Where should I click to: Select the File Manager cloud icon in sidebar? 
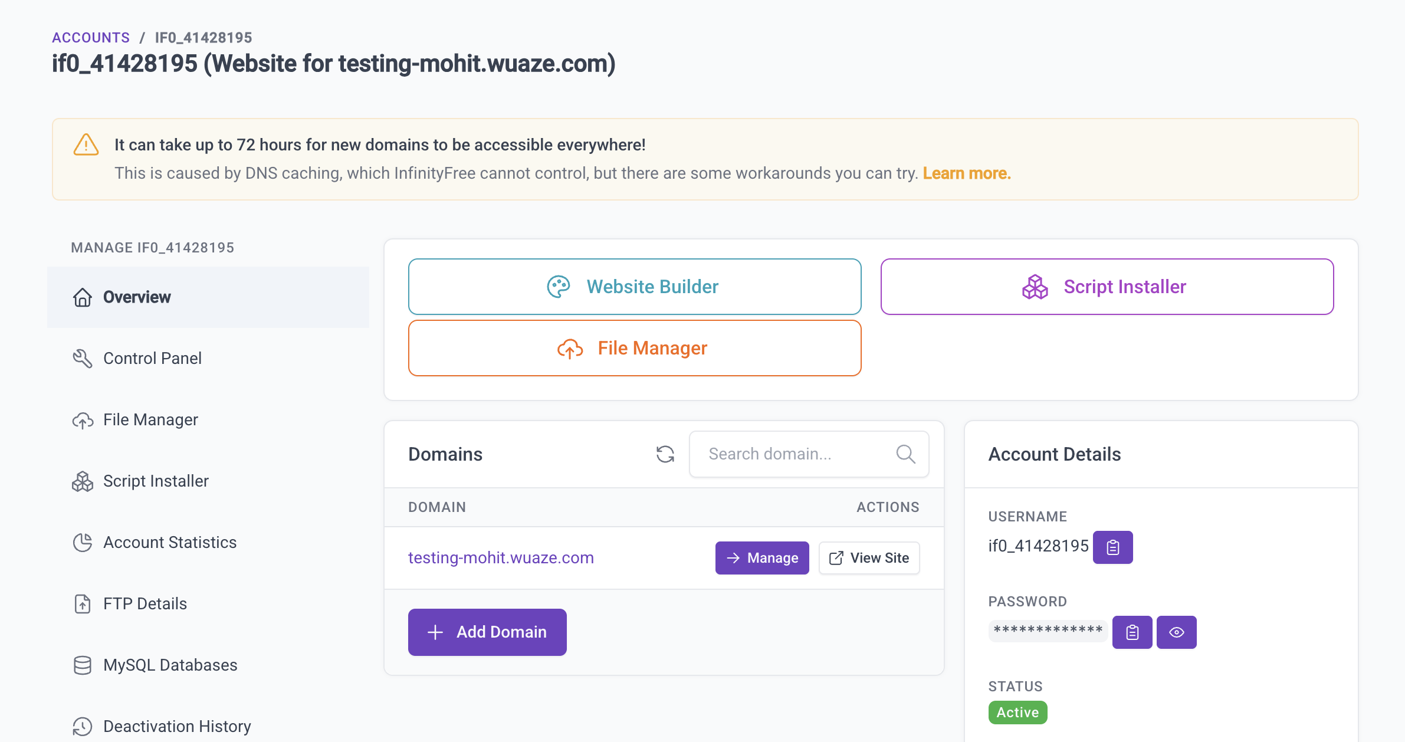click(x=83, y=420)
